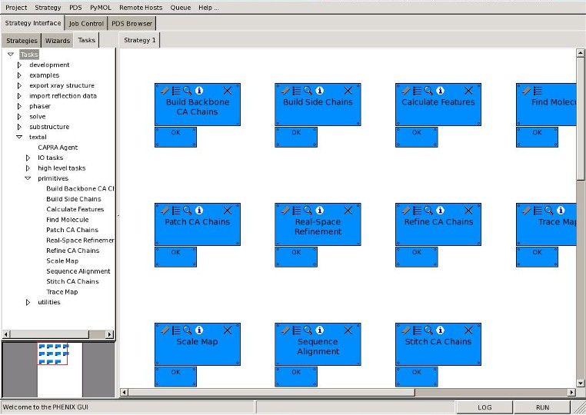The image size is (586, 415).
Task: Click the strategy overview minimap thumbnail
Action: 53,354
